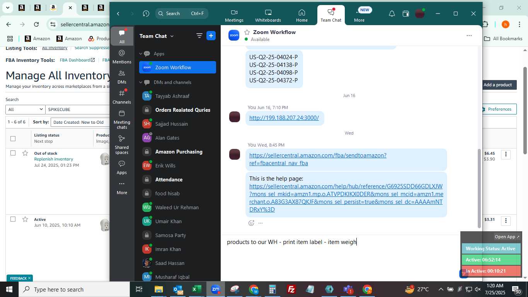Click the Zoom back navigation arrow
The width and height of the screenshot is (528, 297).
click(x=118, y=14)
